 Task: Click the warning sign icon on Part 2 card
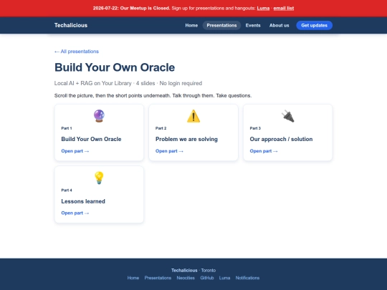click(193, 116)
